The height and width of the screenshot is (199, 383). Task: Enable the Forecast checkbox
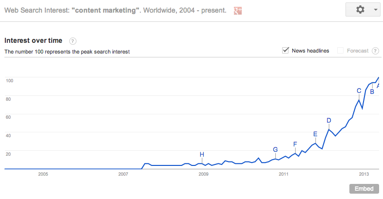(340, 51)
